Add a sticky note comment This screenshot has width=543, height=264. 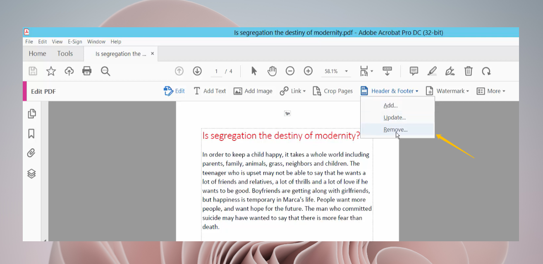pyautogui.click(x=413, y=71)
